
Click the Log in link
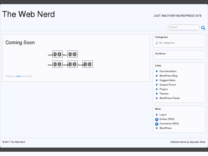pyautogui.click(x=163, y=115)
